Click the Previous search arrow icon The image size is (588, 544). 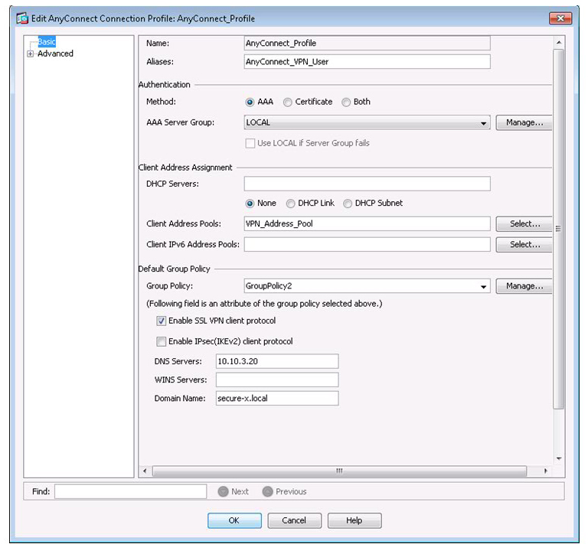(267, 491)
